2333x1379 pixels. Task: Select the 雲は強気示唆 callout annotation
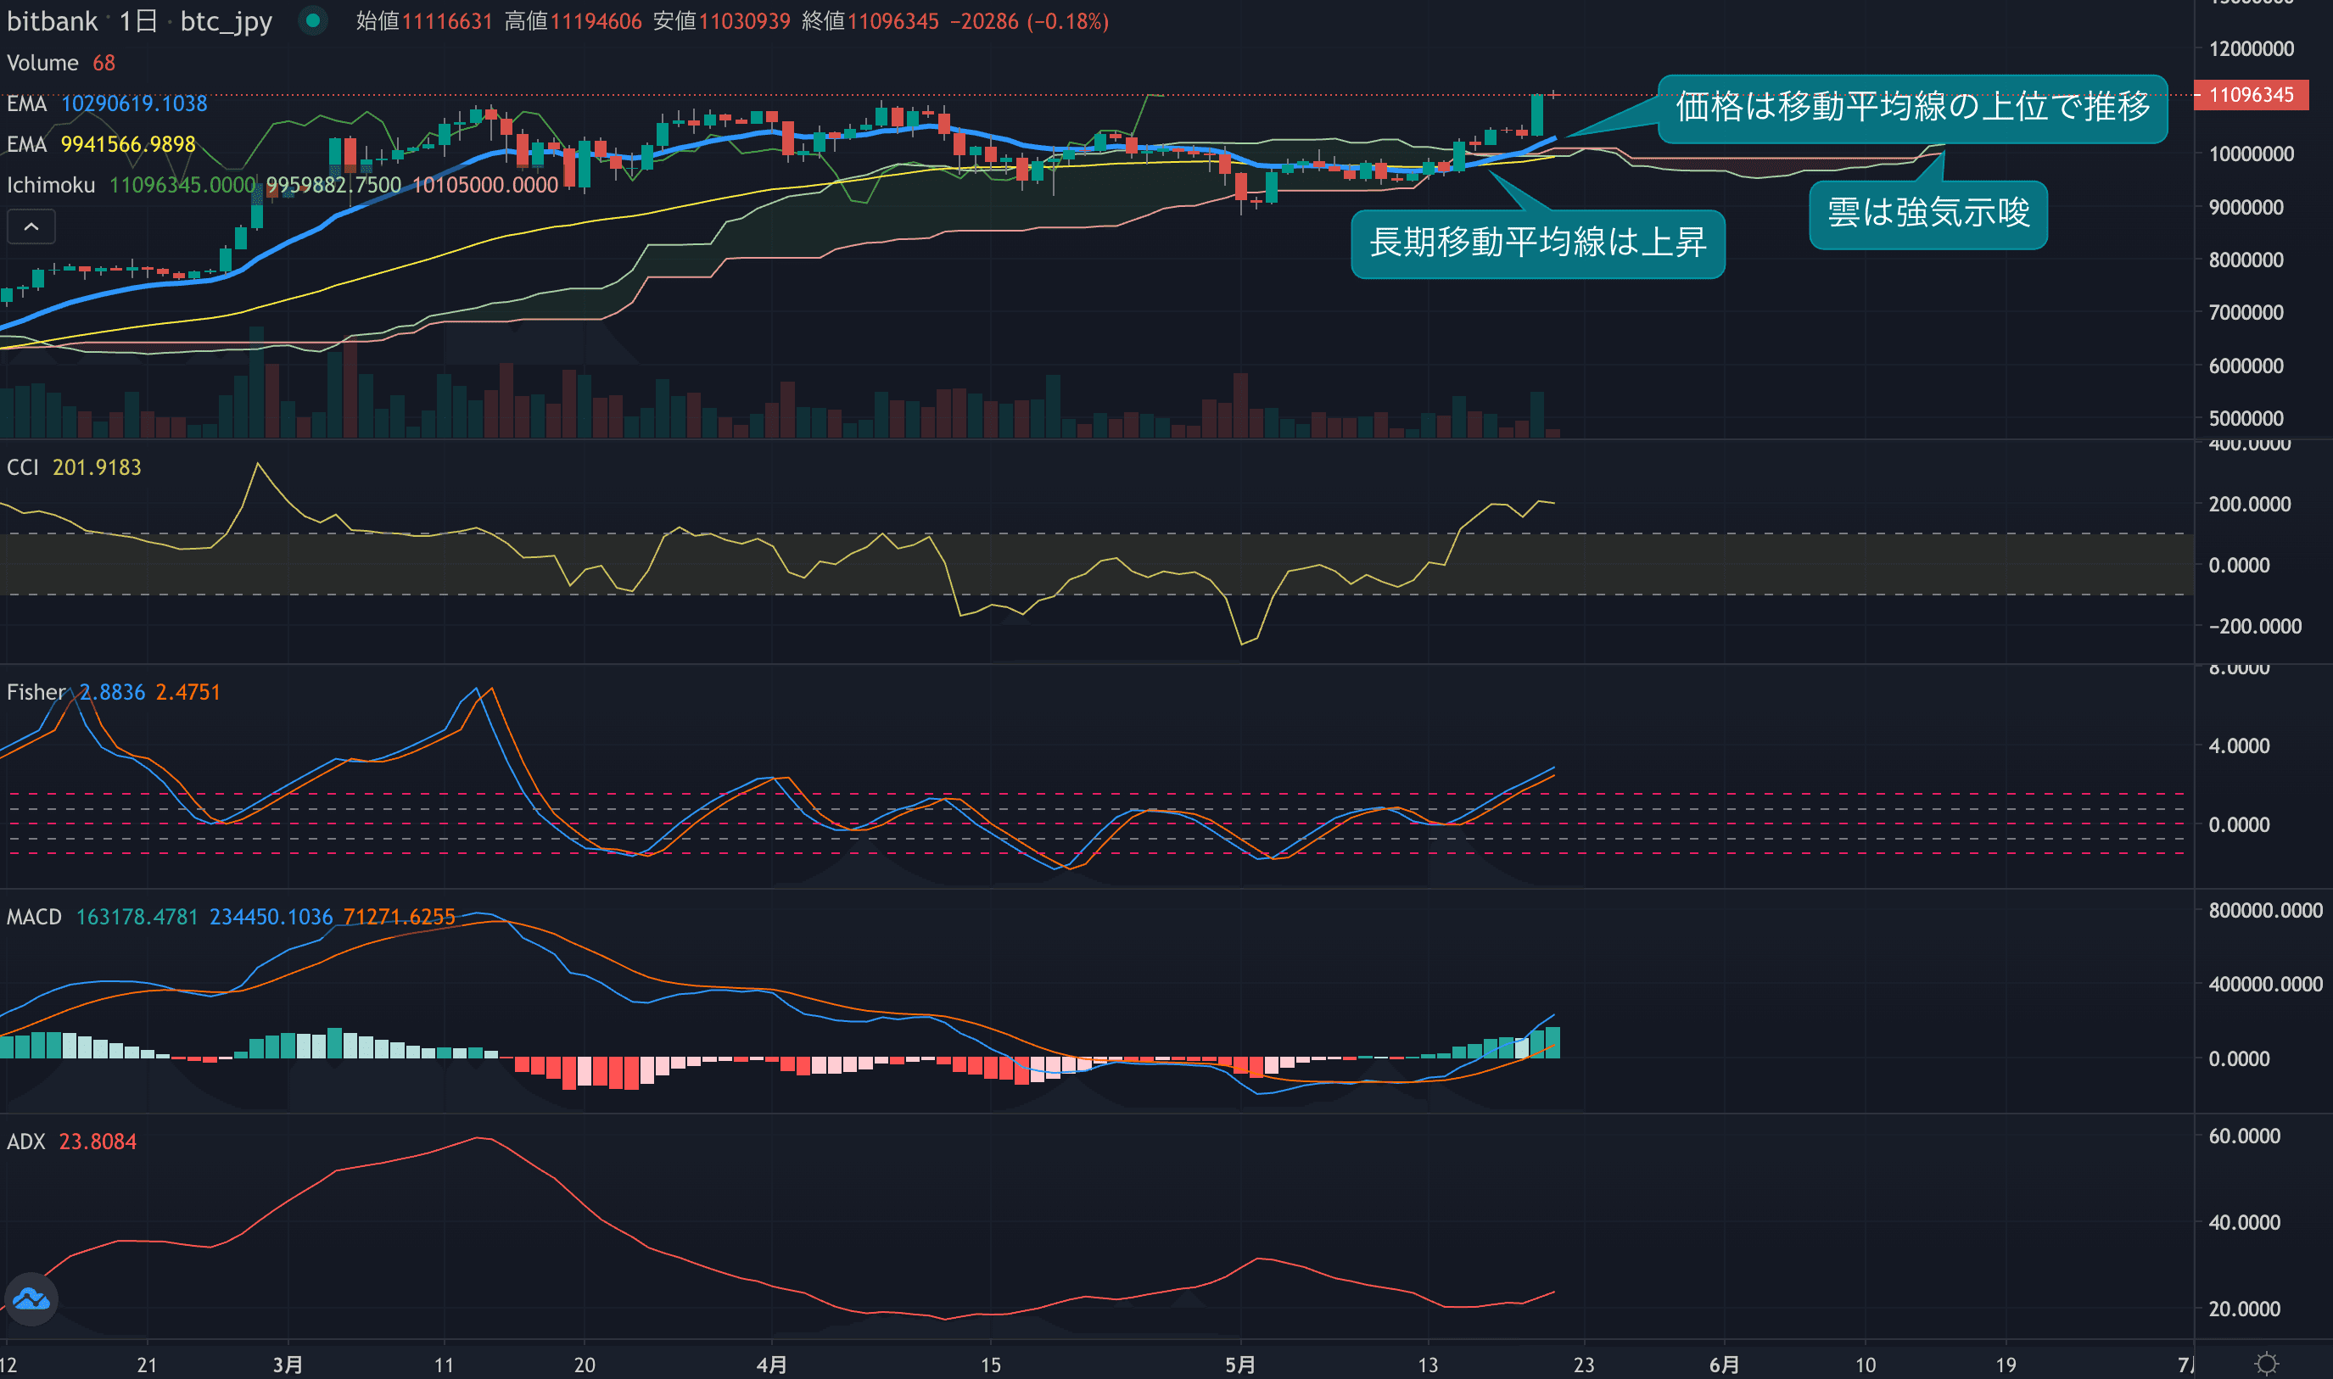pyautogui.click(x=1927, y=214)
